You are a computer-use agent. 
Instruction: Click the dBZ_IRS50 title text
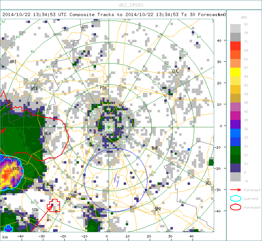pyautogui.click(x=131, y=5)
